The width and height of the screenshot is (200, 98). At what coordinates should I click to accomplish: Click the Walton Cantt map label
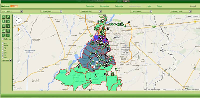click(x=123, y=58)
